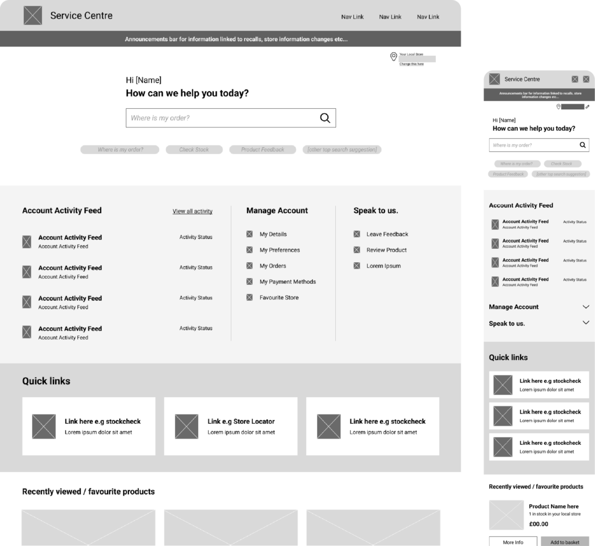Focus the desktop Where is my order search field

tap(221, 118)
